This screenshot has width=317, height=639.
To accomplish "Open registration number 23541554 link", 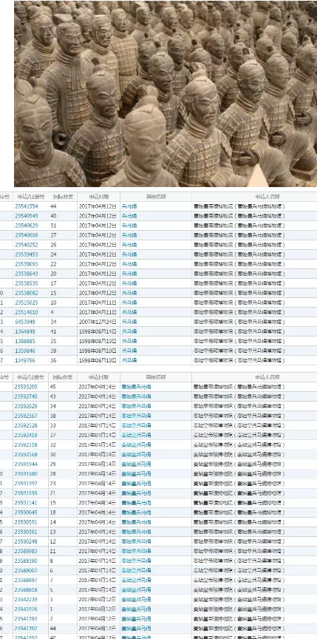I will (x=26, y=206).
